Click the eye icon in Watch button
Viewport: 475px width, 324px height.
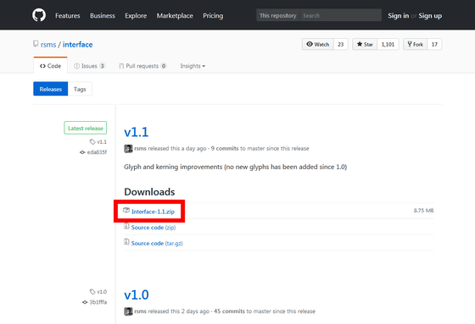(310, 44)
